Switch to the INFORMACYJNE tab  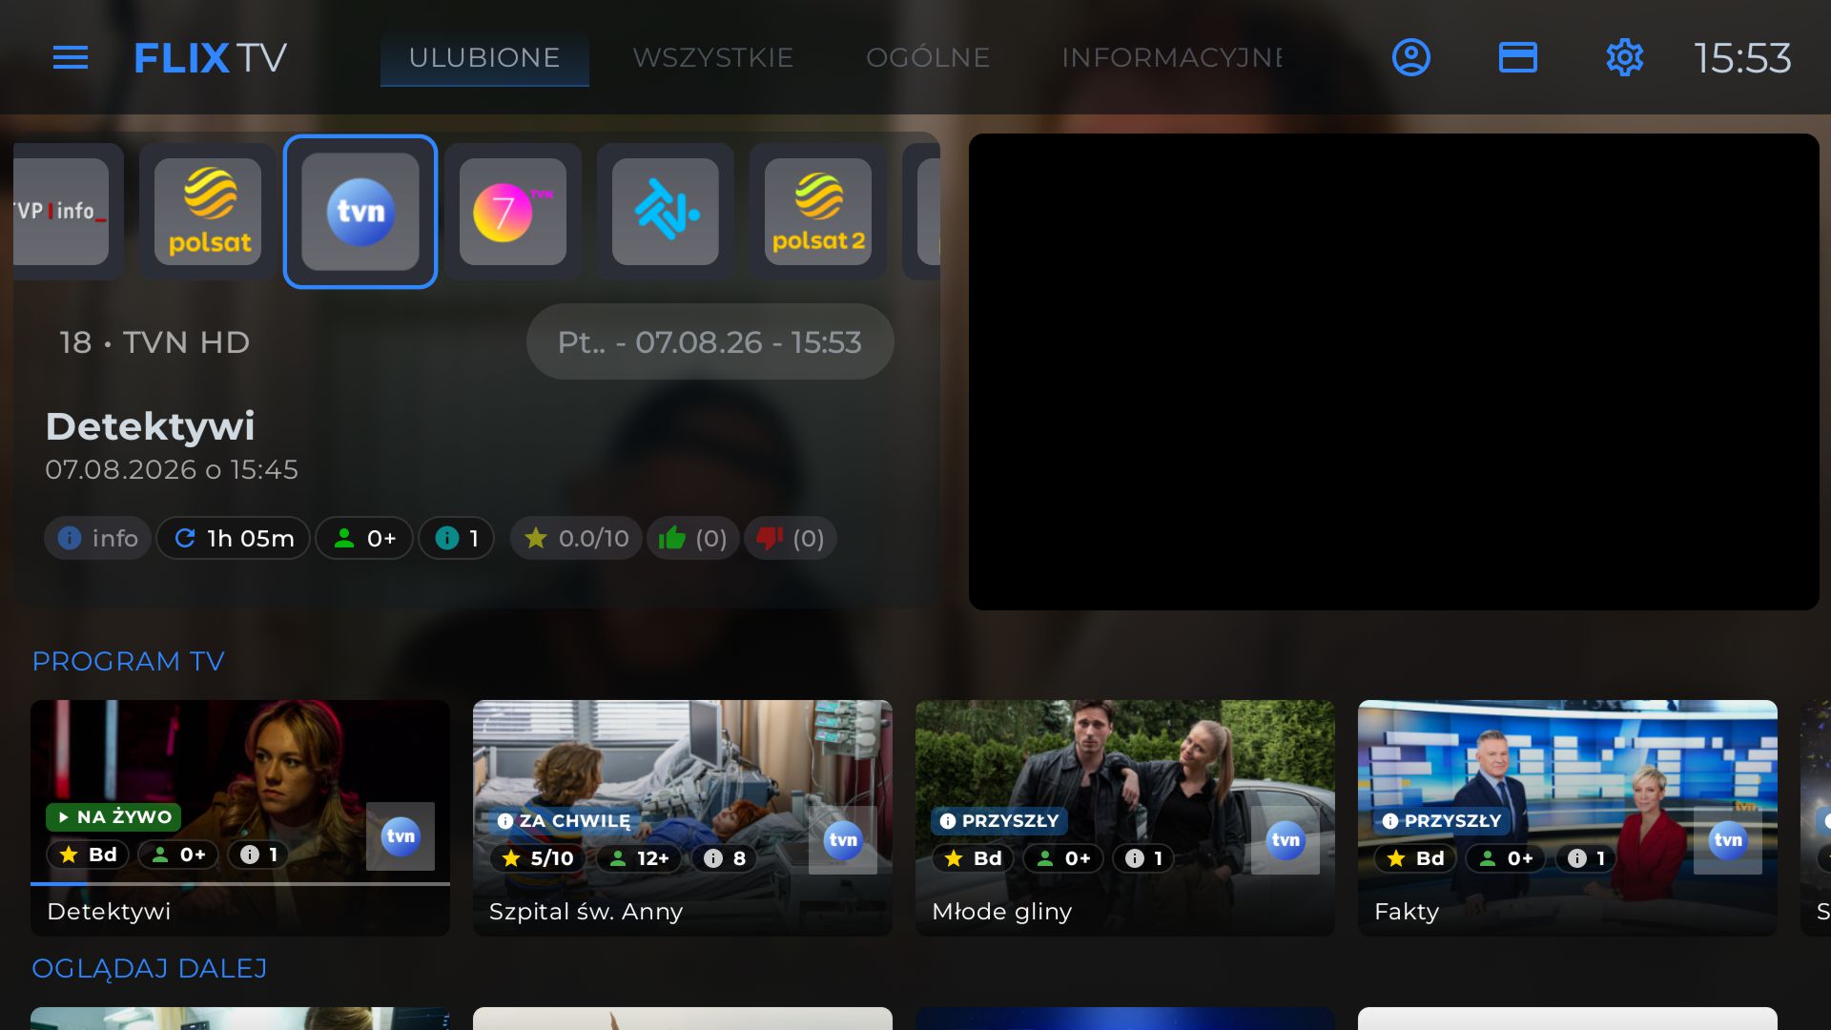click(x=1172, y=58)
